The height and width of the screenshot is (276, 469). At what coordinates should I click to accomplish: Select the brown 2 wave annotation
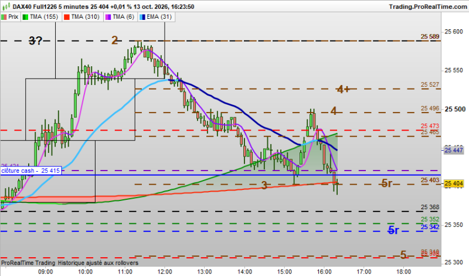(x=114, y=40)
